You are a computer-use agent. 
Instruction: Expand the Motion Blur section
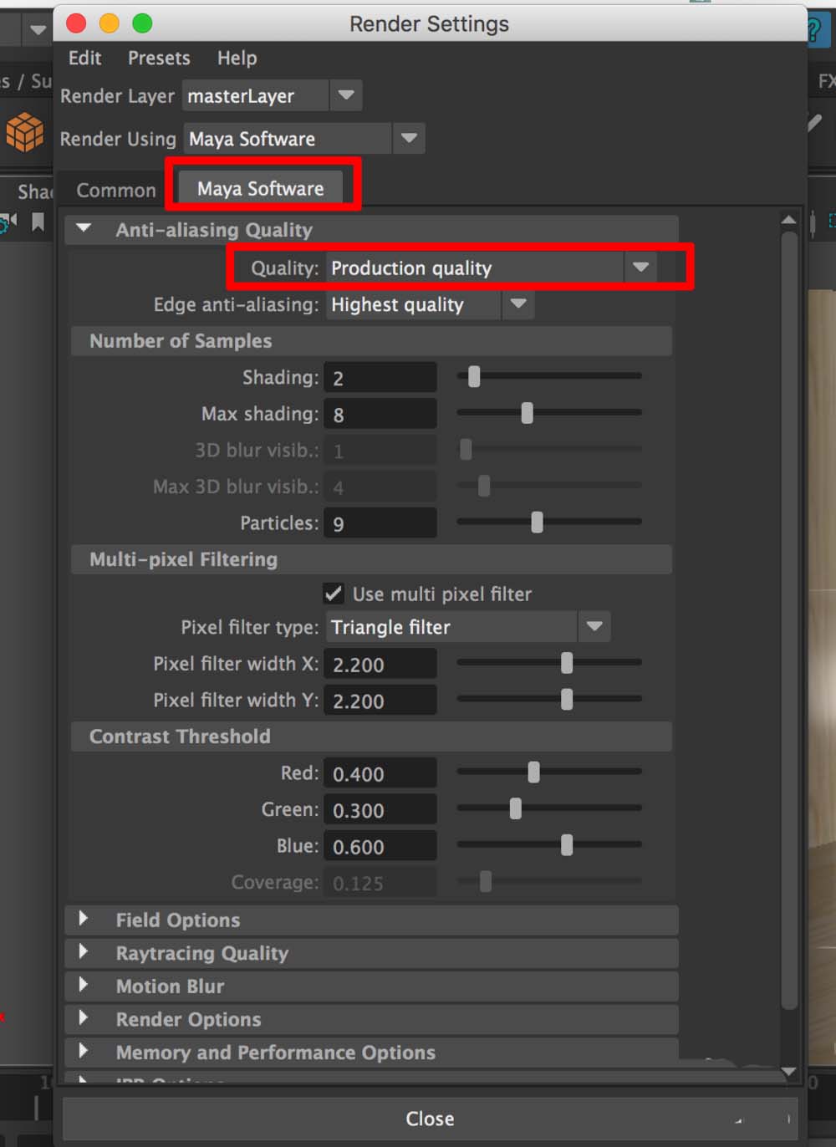click(x=84, y=985)
